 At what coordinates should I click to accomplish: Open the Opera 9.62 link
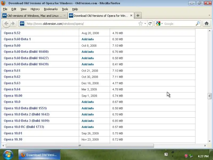click(12, 77)
